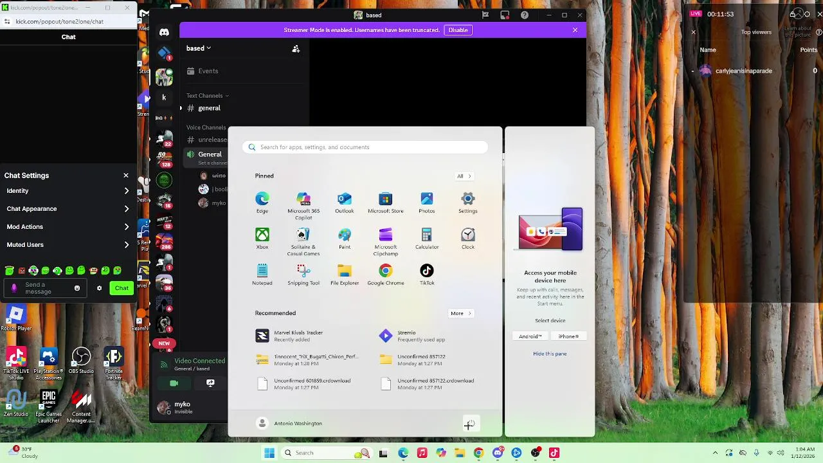Open Microsoft Clipchamp pinned app
Image resolution: width=823 pixels, height=463 pixels.
point(386,242)
